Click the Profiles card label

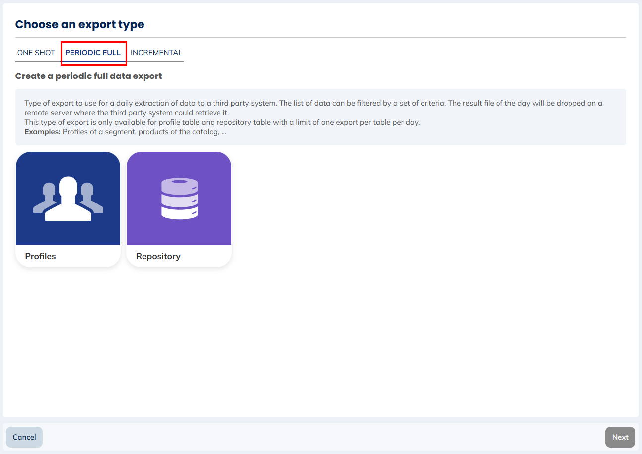point(41,256)
